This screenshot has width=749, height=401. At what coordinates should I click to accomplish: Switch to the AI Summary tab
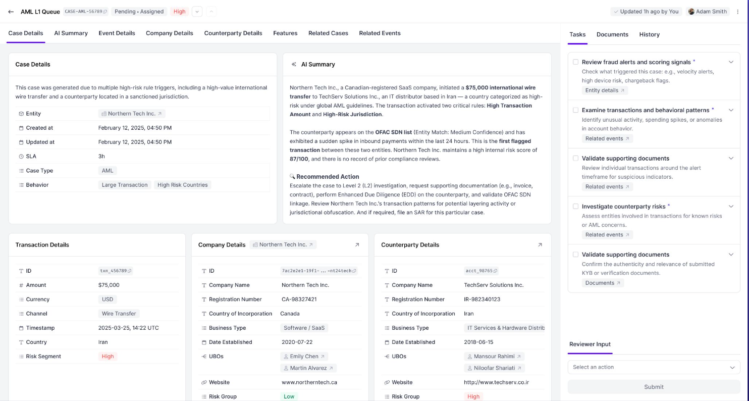coord(71,33)
